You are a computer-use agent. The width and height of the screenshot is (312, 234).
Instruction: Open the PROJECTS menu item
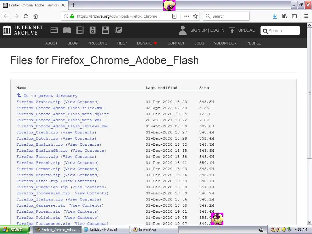tap(97, 43)
